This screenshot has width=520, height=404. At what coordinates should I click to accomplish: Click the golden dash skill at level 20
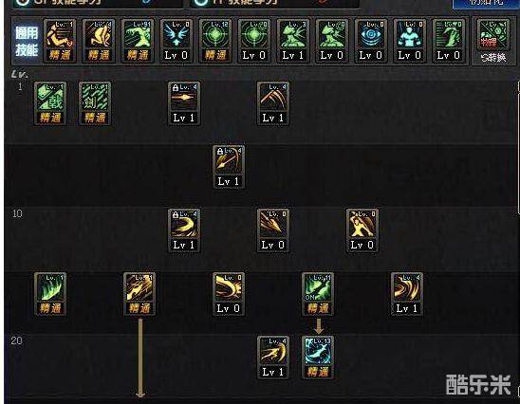coord(273,358)
